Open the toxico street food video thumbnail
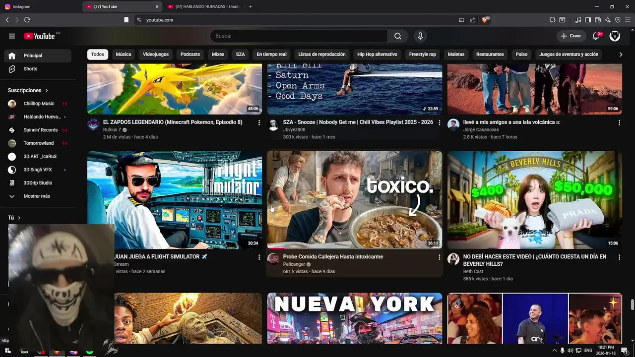 tap(354, 199)
